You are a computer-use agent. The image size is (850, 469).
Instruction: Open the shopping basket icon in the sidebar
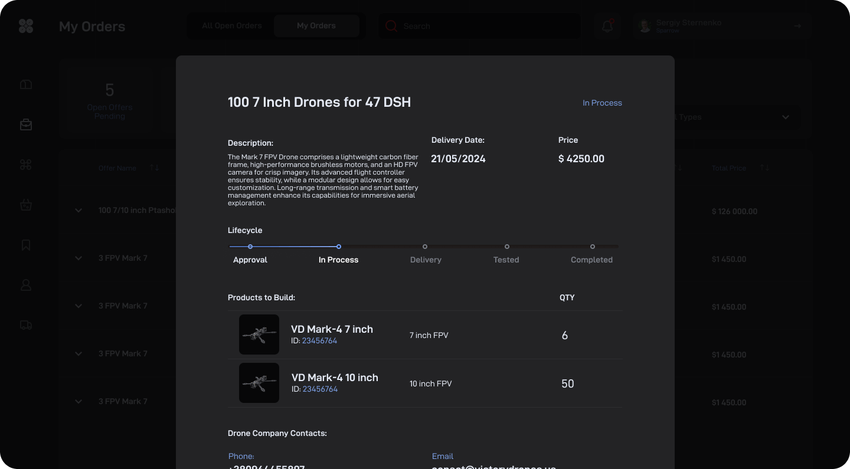pyautogui.click(x=26, y=205)
